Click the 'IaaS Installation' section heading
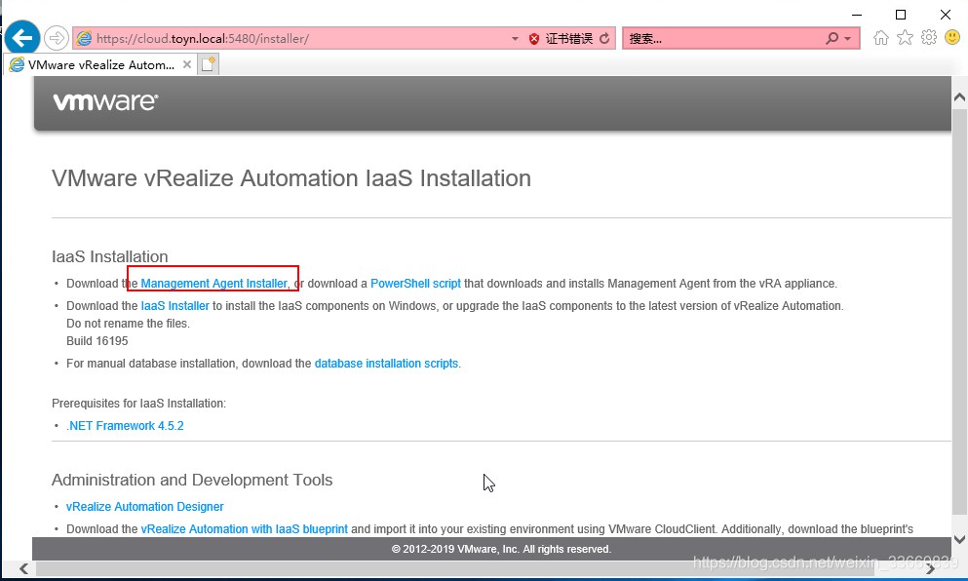The width and height of the screenshot is (968, 581). [x=110, y=256]
